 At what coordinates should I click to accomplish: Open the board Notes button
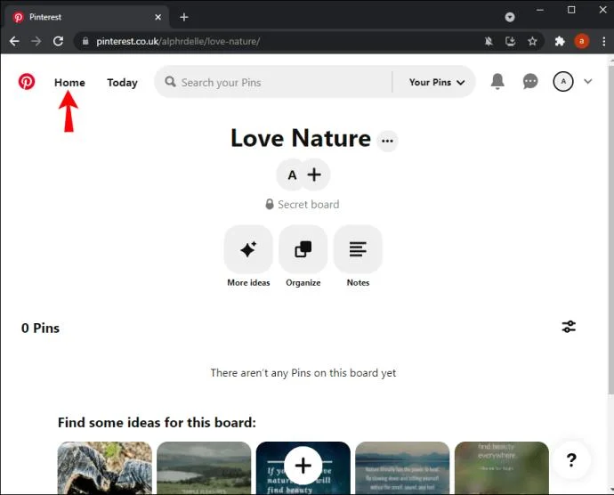pos(358,249)
